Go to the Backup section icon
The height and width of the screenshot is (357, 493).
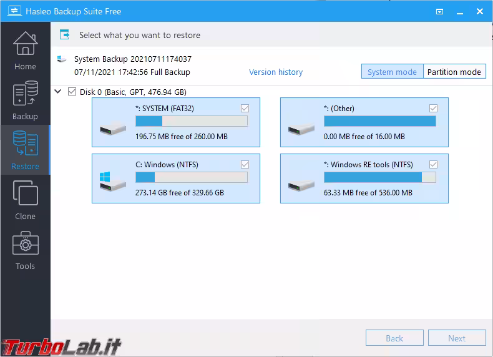pos(25,95)
